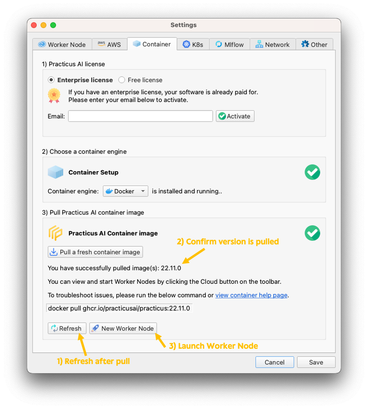Click the Container Setup cube icon

pyautogui.click(x=56, y=172)
